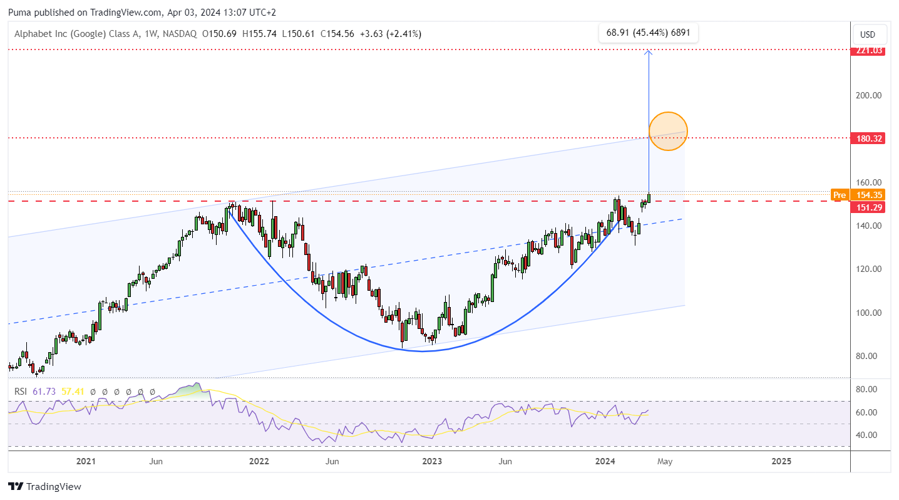899x500 pixels.
Task: Click the red 221.03 price tag
Action: 867,50
